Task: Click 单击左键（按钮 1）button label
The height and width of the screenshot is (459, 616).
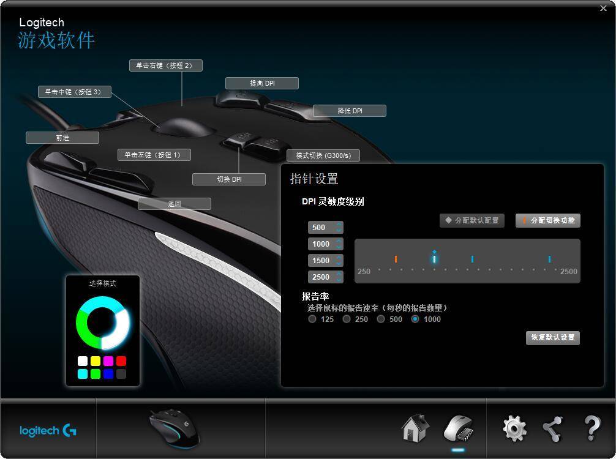Action: [x=154, y=155]
